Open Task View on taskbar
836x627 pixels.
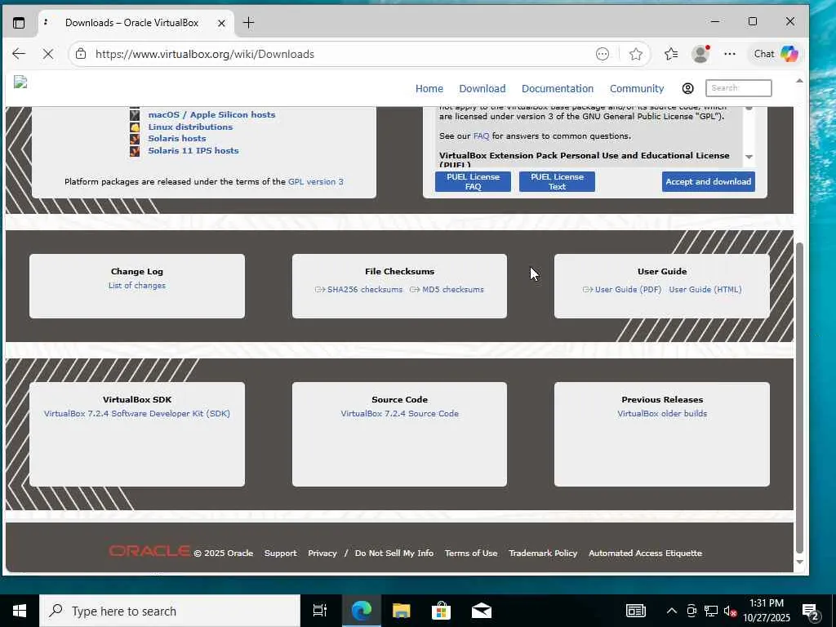tap(320, 611)
